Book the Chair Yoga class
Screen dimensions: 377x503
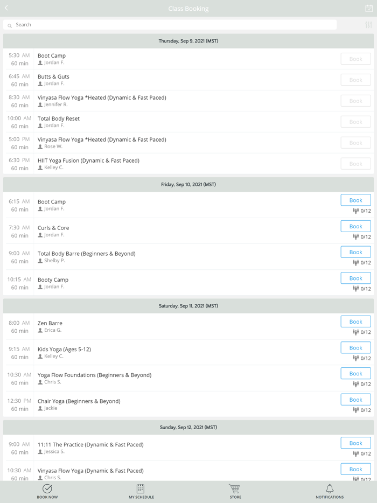[355, 400]
